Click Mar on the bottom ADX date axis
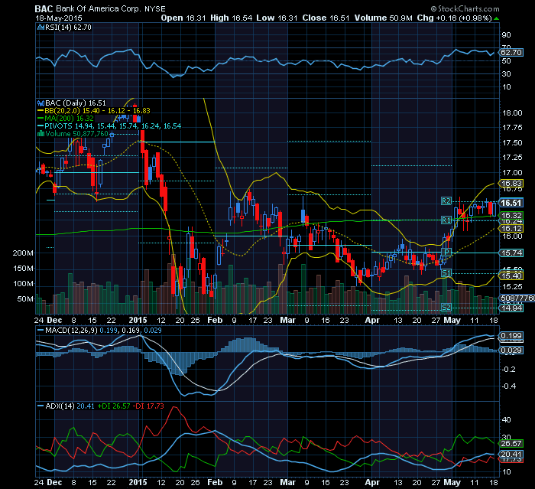 point(287,483)
